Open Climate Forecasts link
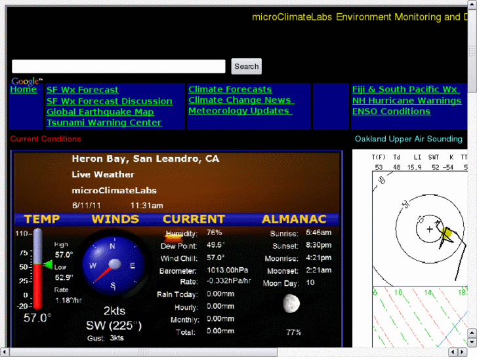 230,89
